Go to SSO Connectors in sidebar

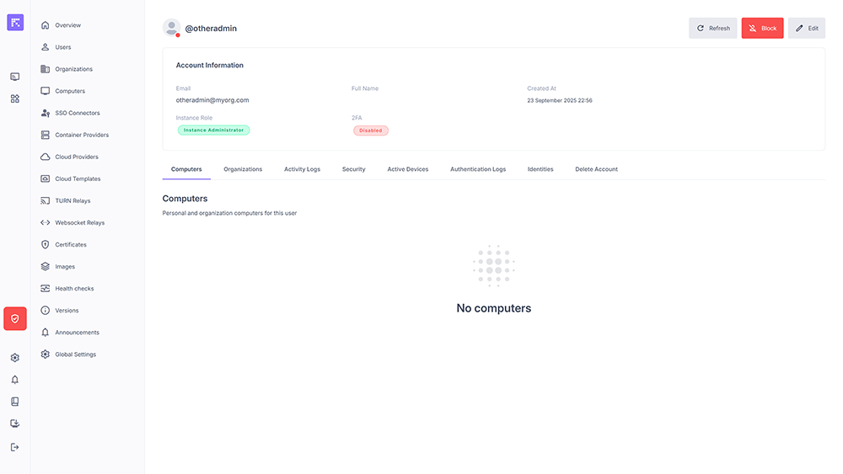click(77, 113)
